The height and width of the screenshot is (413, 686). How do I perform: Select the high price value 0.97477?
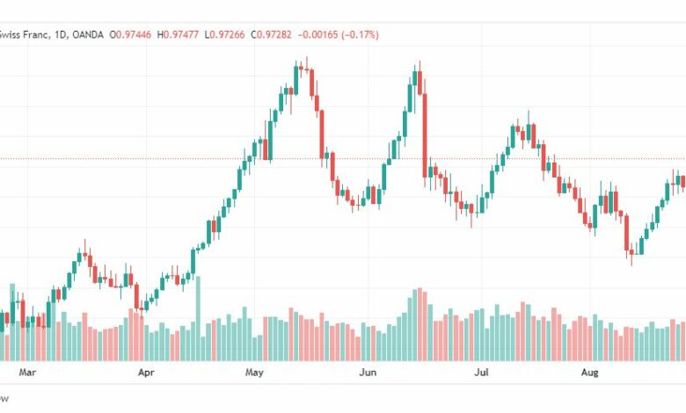(x=180, y=34)
